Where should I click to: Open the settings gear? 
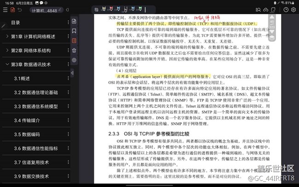(x=293, y=10)
